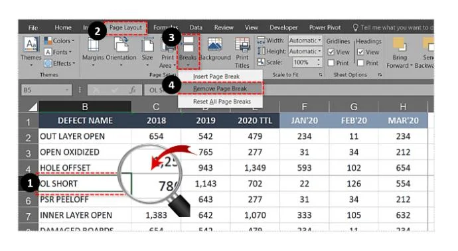
Task: Open the paper Size options
Action: click(x=147, y=52)
